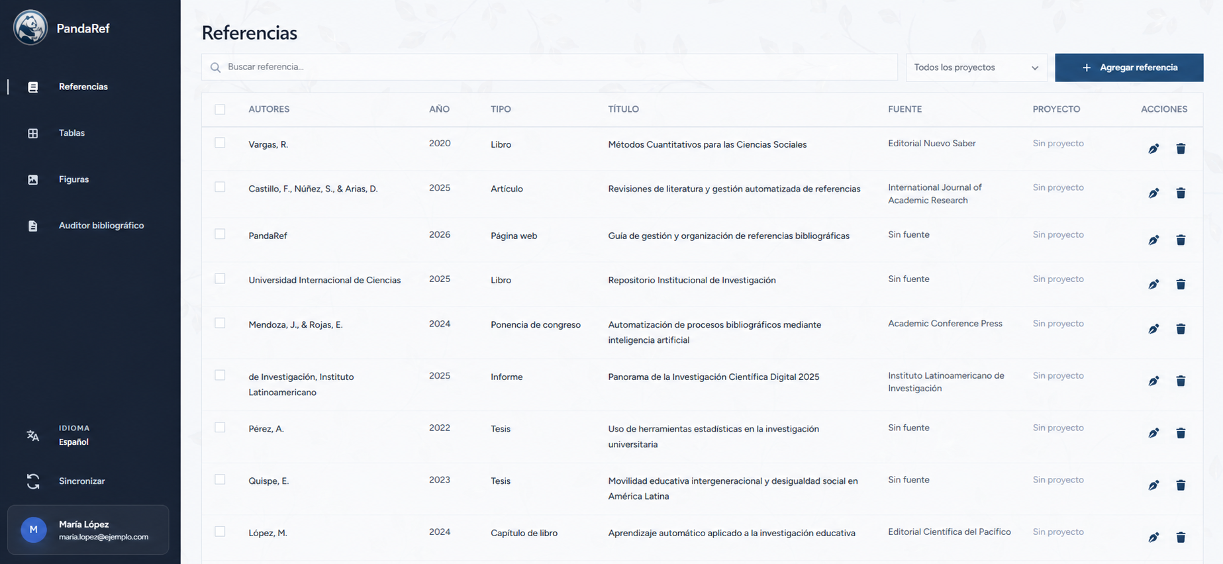
Task: Click the TÍTULO column header
Action: (x=624, y=109)
